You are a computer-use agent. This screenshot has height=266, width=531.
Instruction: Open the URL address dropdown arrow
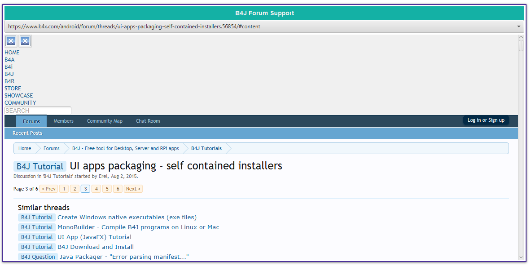519,27
